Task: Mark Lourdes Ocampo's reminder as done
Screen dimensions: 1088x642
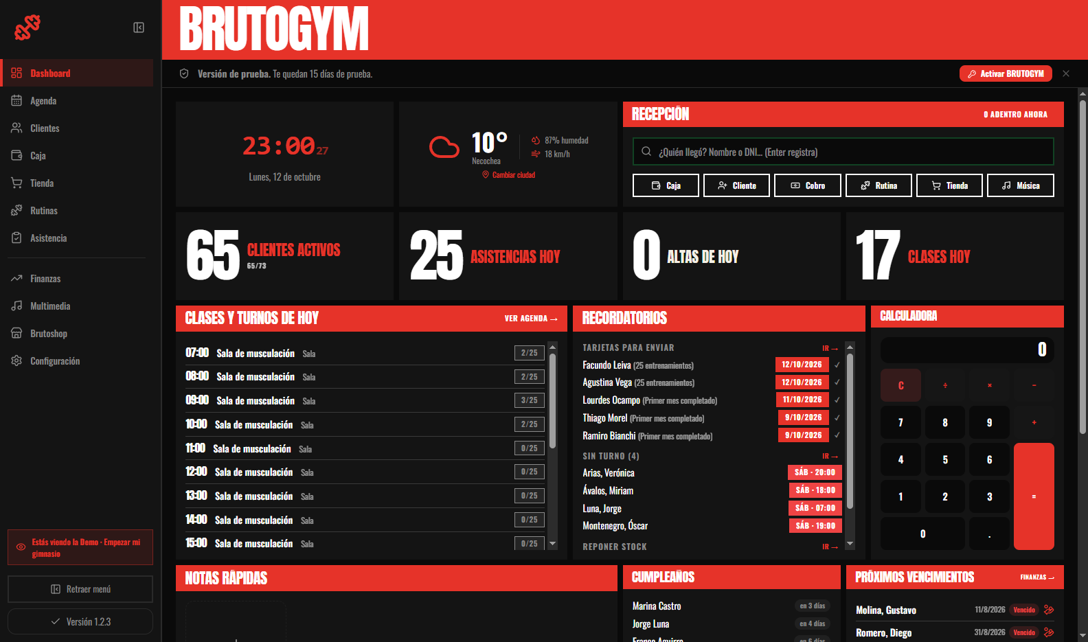Action: tap(837, 400)
